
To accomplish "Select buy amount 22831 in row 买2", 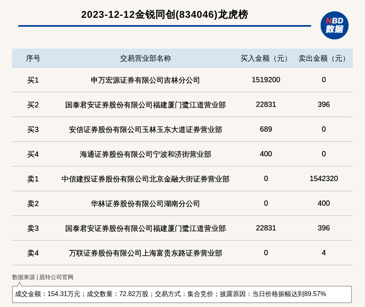I will (x=266, y=104).
